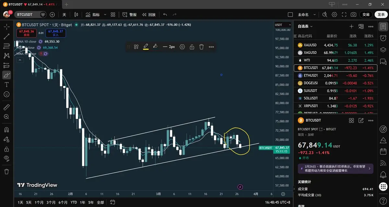Switch to the 全部 range tab
Viewport: 389px width, 207px height.
click(100, 202)
